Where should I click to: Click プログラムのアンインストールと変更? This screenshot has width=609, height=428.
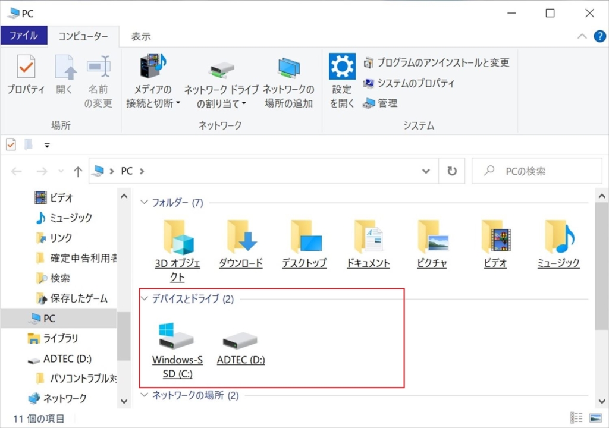[x=437, y=62]
